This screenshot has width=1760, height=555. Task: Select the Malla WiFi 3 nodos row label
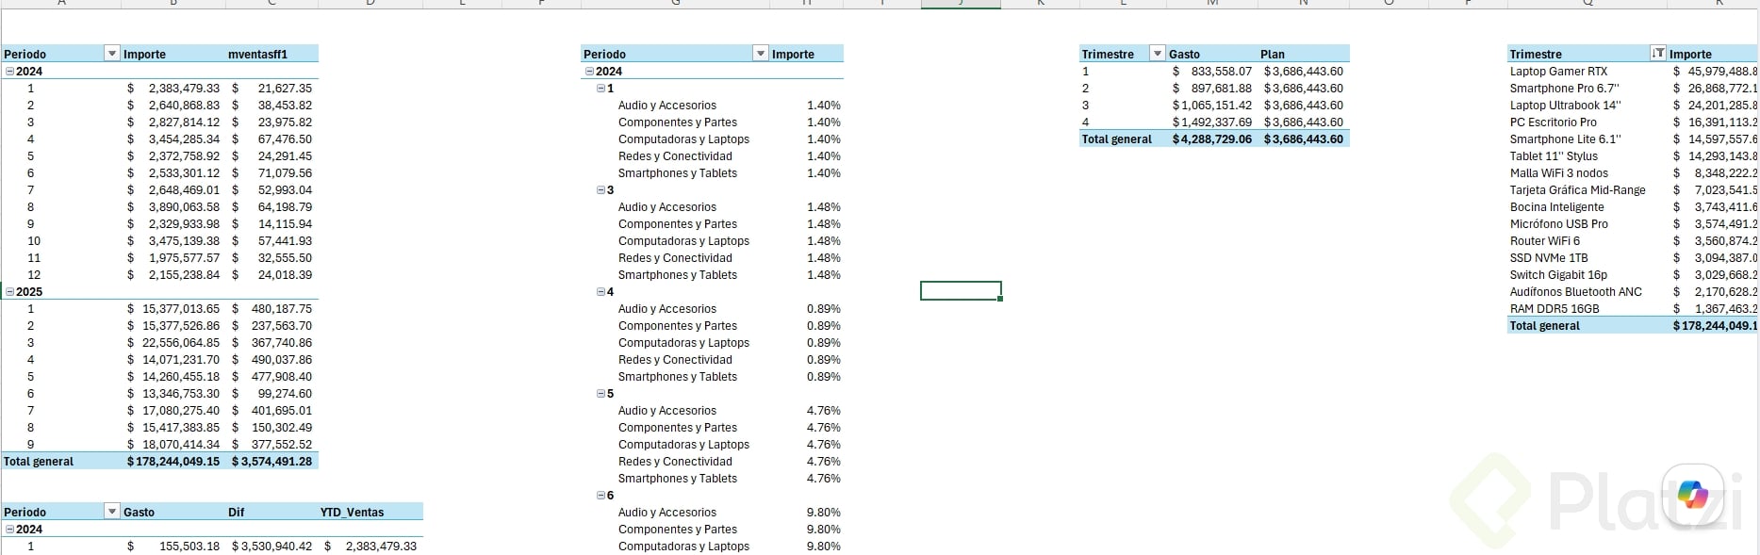[x=1558, y=172]
